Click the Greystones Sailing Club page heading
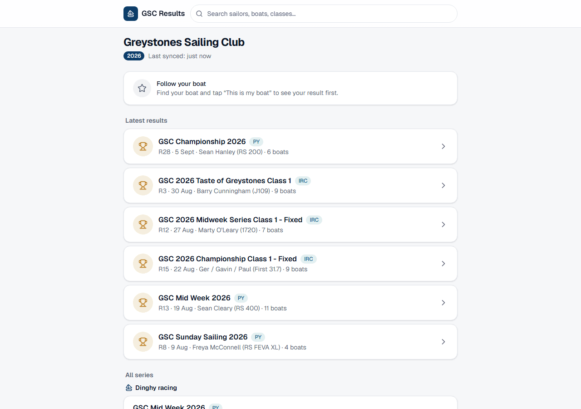 point(184,42)
